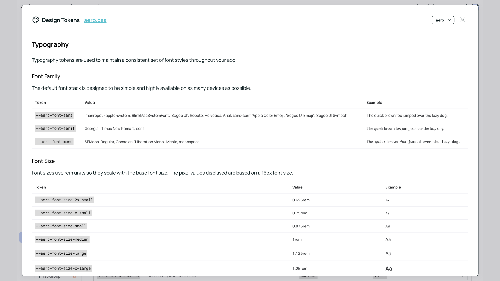This screenshot has height=281, width=500.
Task: Open the aero theme dropdown
Action: click(x=443, y=20)
